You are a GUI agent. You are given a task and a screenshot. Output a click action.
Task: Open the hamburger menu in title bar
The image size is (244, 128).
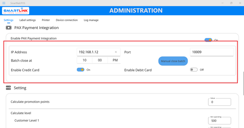4,3
